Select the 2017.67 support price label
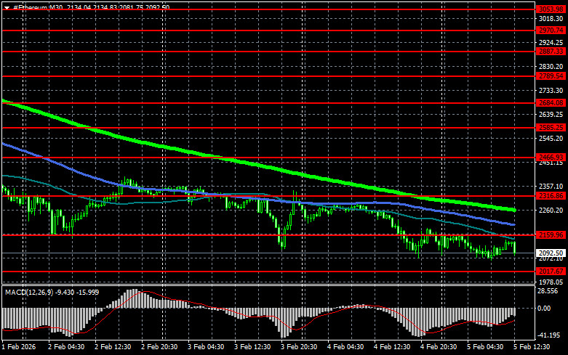The height and width of the screenshot is (355, 568). pos(551,272)
